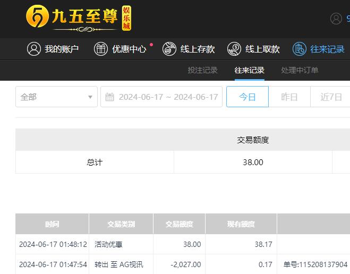
Task: Switch to the 处理中订单 tab
Action: 300,70
